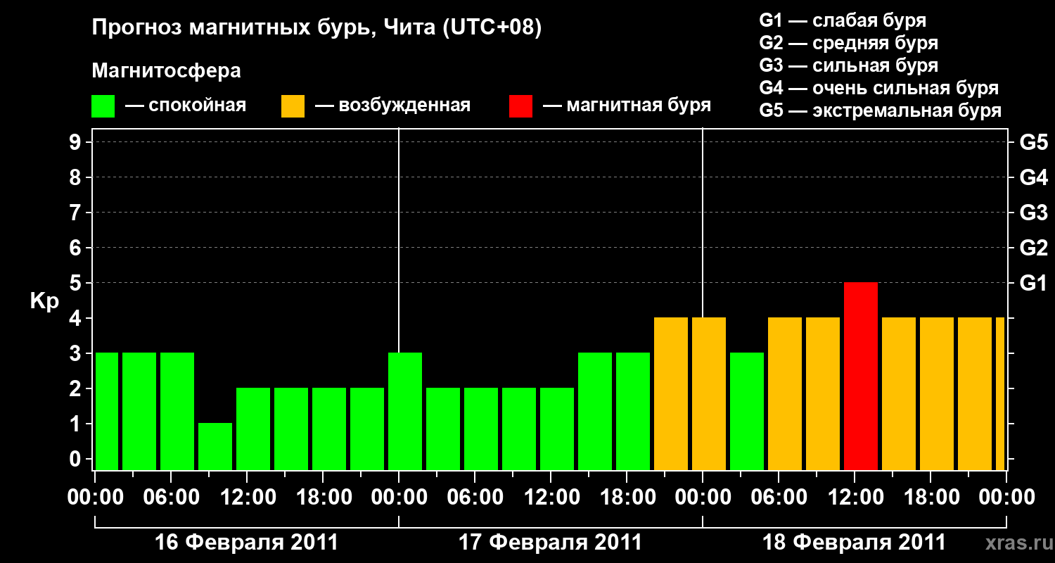Click the right axis label 'G2'
Viewport: 1055px width, 563px height.
[1034, 248]
